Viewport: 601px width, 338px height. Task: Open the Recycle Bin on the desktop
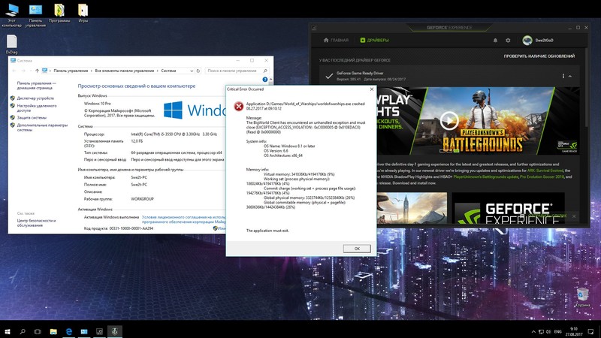(x=582, y=294)
